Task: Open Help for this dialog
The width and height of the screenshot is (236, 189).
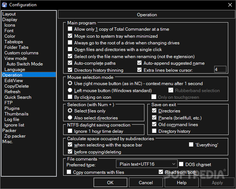Action: (182, 182)
